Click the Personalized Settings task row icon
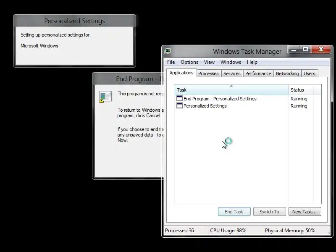336x252 pixels. [180, 106]
